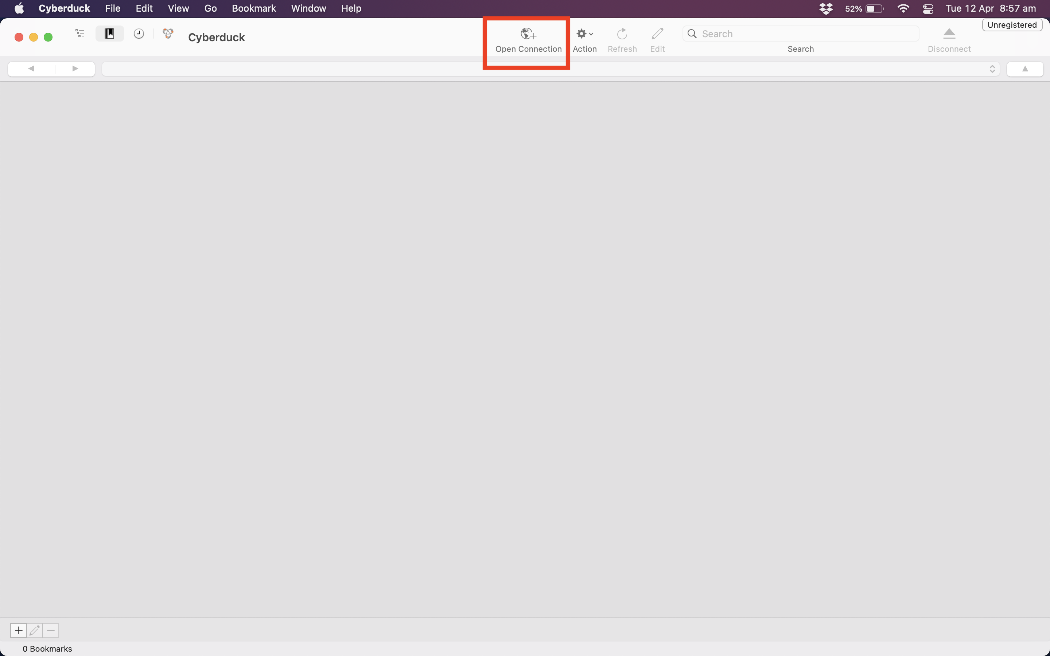1050x656 pixels.
Task: Click the Edit bookmark pencil button
Action: coord(34,629)
